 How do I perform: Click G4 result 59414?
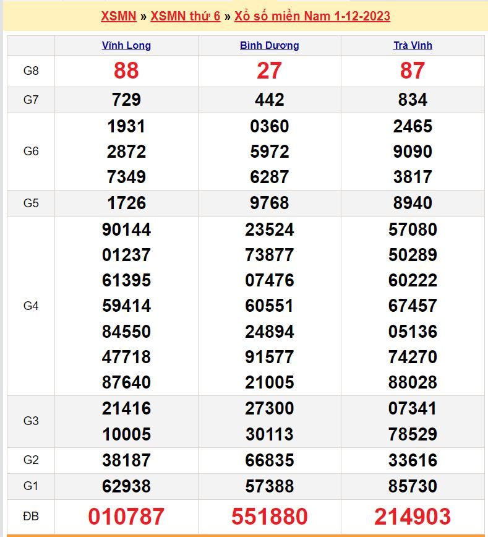(126, 306)
